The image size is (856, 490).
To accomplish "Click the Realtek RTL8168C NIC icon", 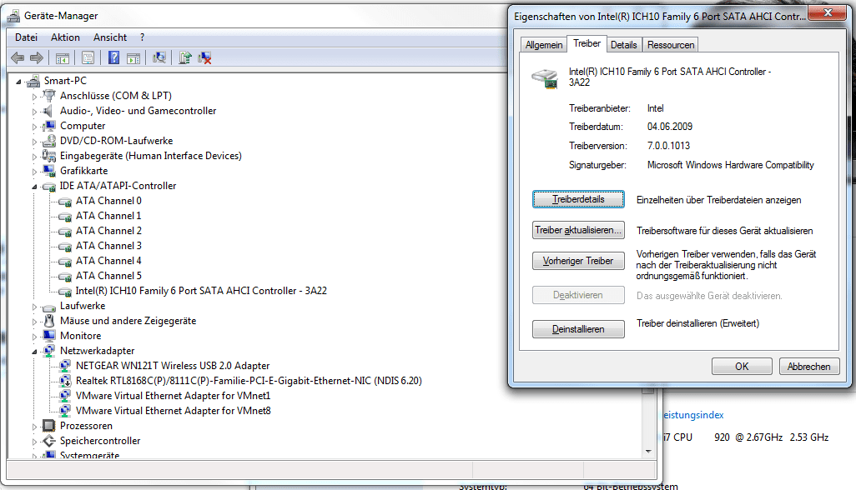I will [x=65, y=381].
